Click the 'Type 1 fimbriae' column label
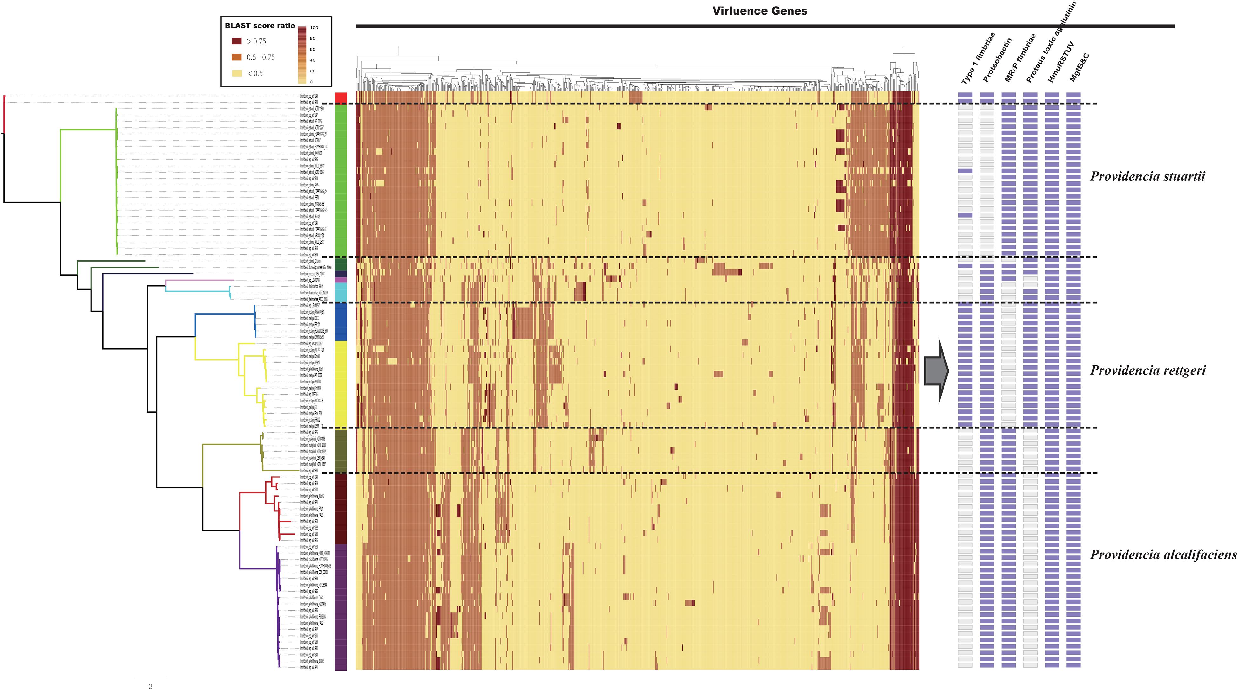 (978, 59)
